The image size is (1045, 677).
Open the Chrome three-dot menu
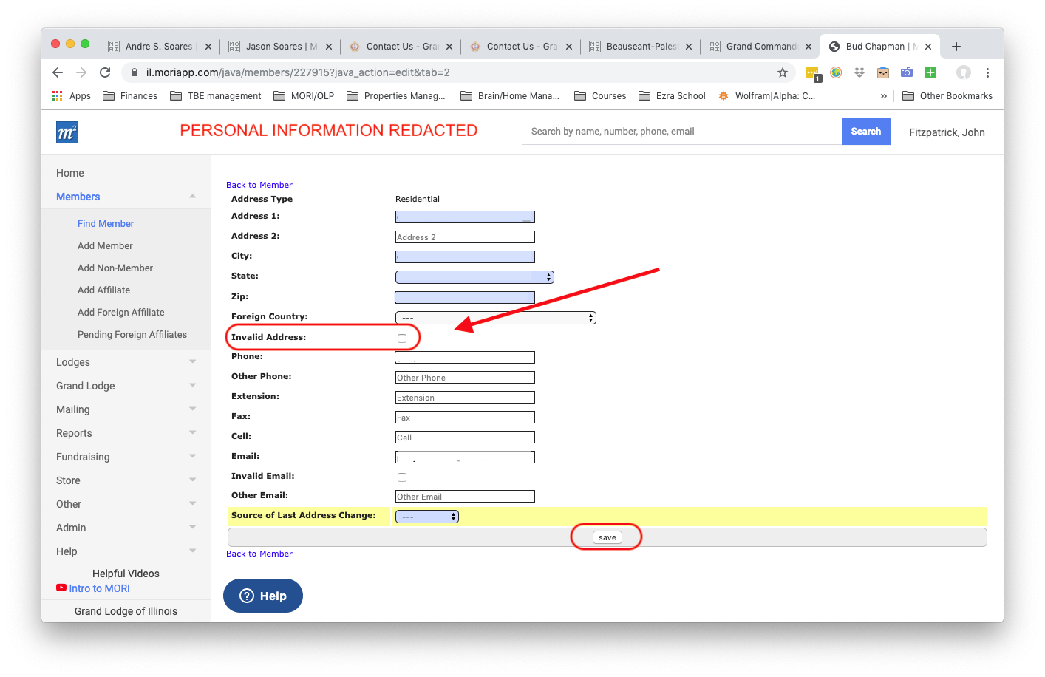(x=987, y=72)
